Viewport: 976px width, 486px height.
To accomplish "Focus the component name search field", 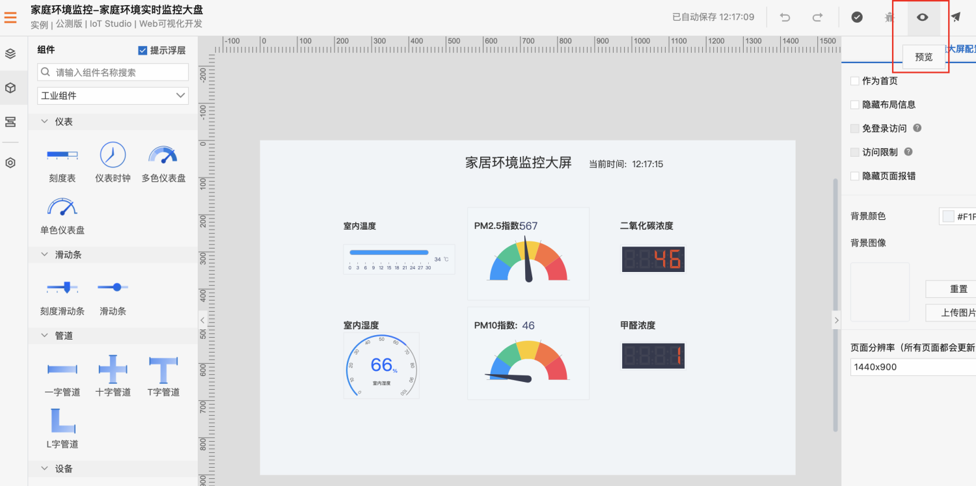I will [113, 72].
